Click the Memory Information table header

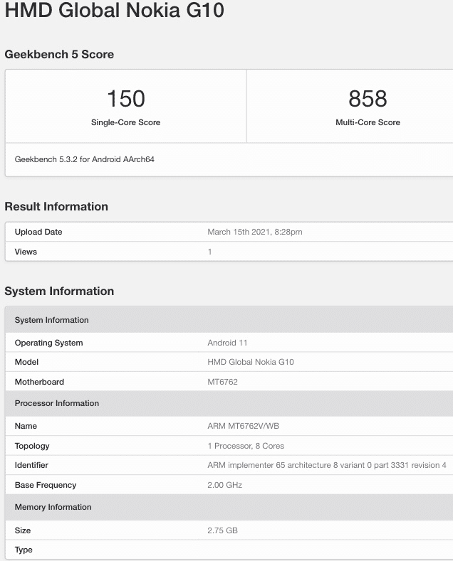pos(229,508)
